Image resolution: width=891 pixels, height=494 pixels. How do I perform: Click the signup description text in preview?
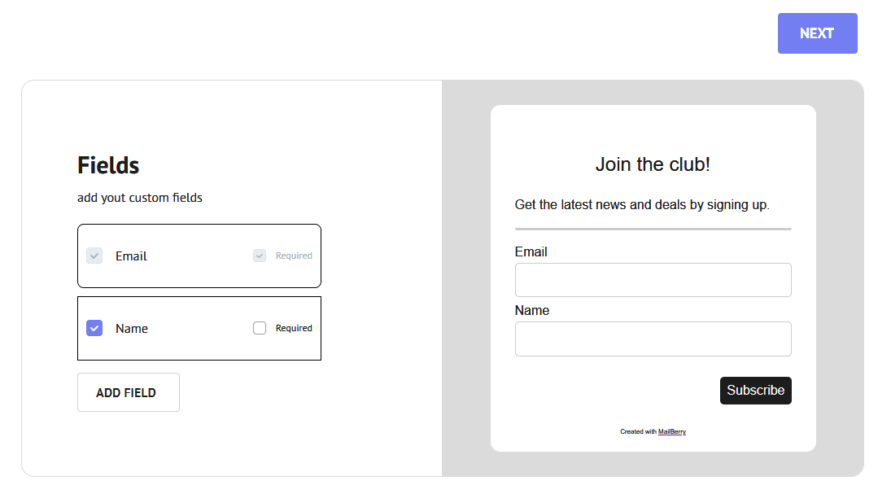coord(642,205)
